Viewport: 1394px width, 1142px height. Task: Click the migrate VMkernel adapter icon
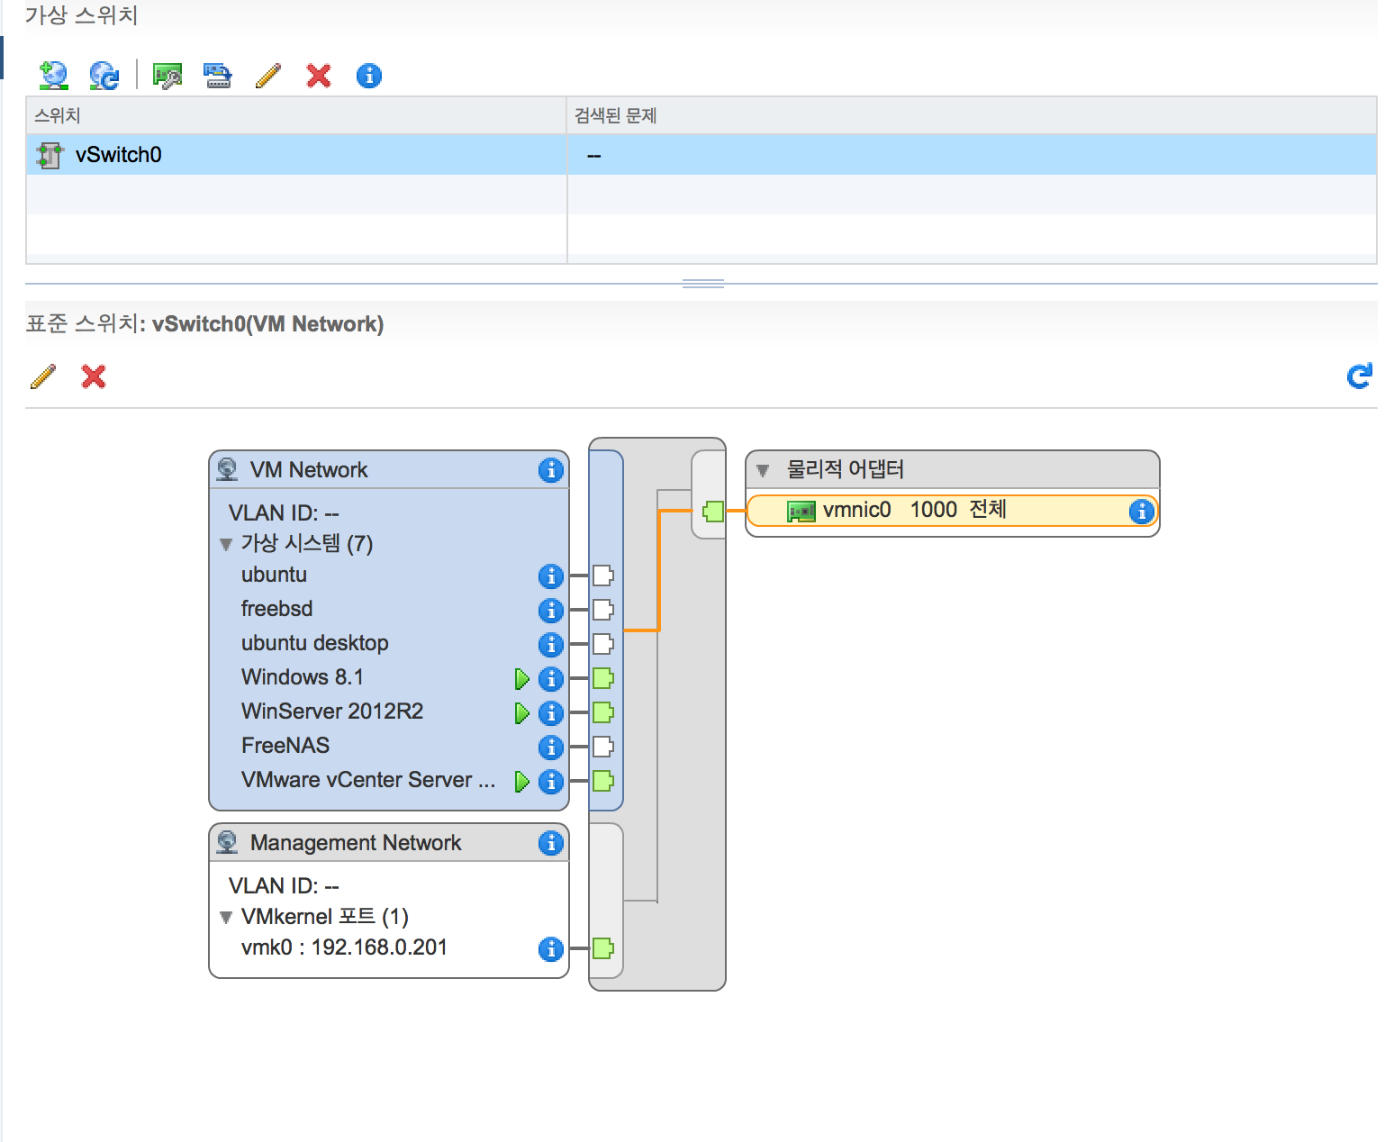(217, 76)
